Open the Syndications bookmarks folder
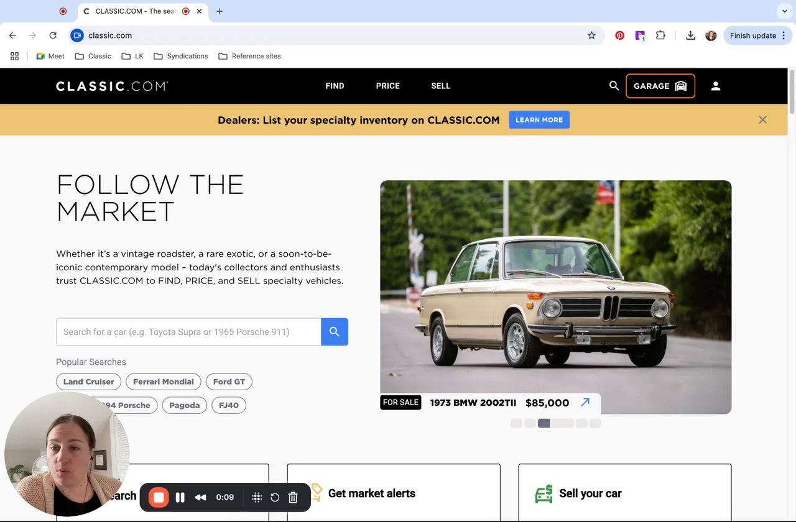The image size is (796, 522). (180, 56)
